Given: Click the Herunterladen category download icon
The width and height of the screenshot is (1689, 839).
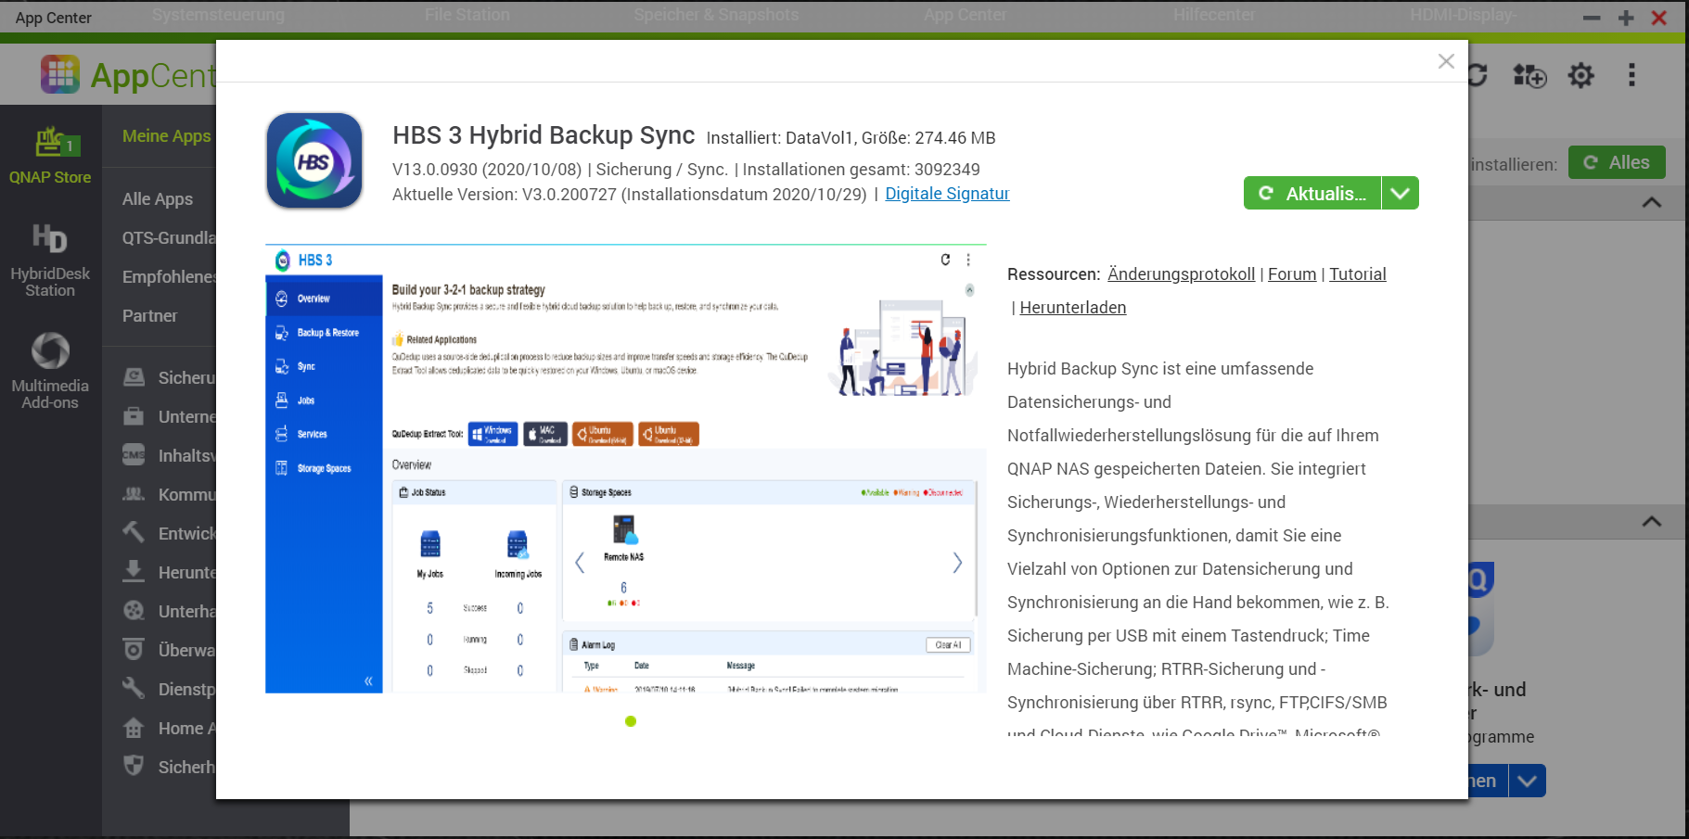Looking at the screenshot, I should coord(134,571).
